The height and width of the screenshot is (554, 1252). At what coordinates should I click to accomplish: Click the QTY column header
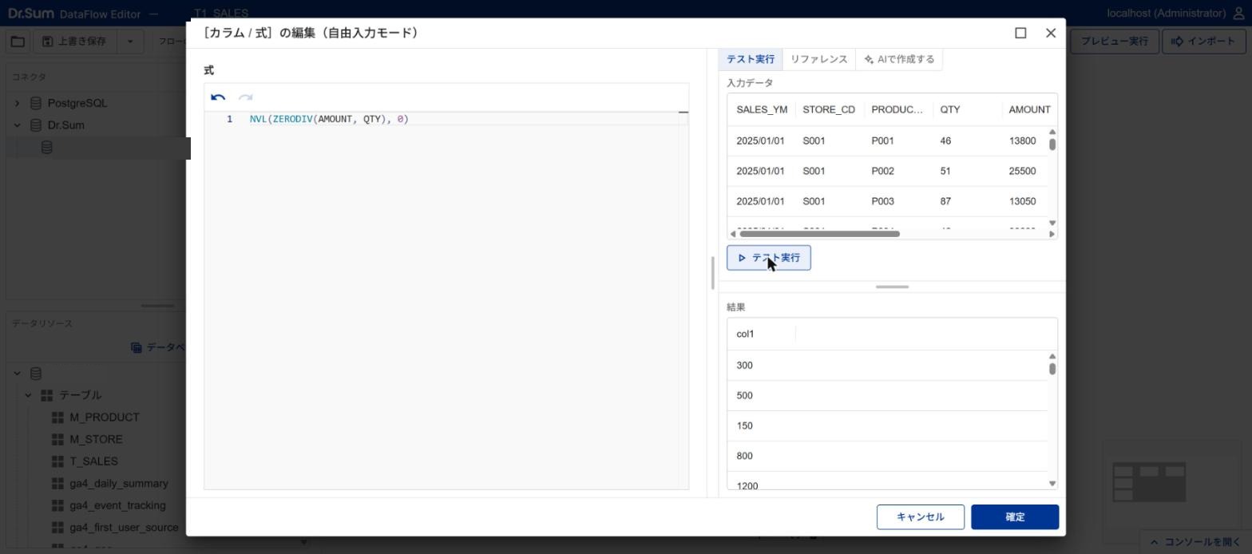click(x=949, y=109)
